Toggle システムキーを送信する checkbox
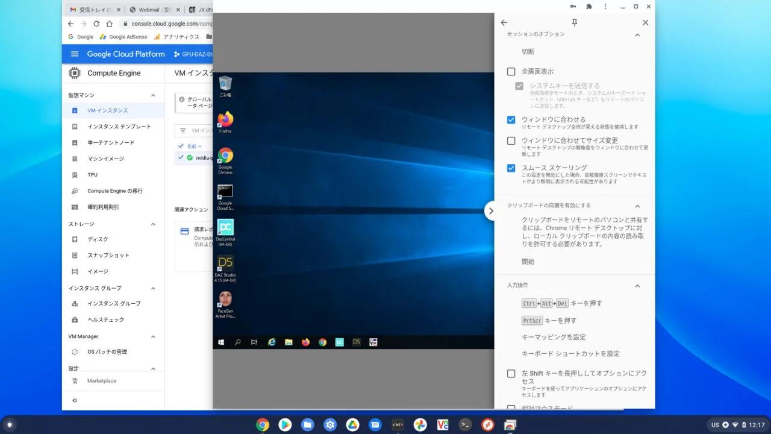Image resolution: width=771 pixels, height=434 pixels. point(519,86)
